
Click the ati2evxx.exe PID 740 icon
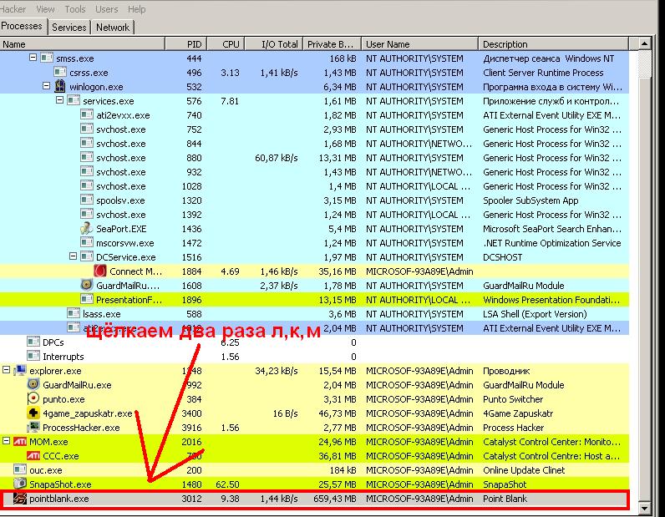pos(87,114)
